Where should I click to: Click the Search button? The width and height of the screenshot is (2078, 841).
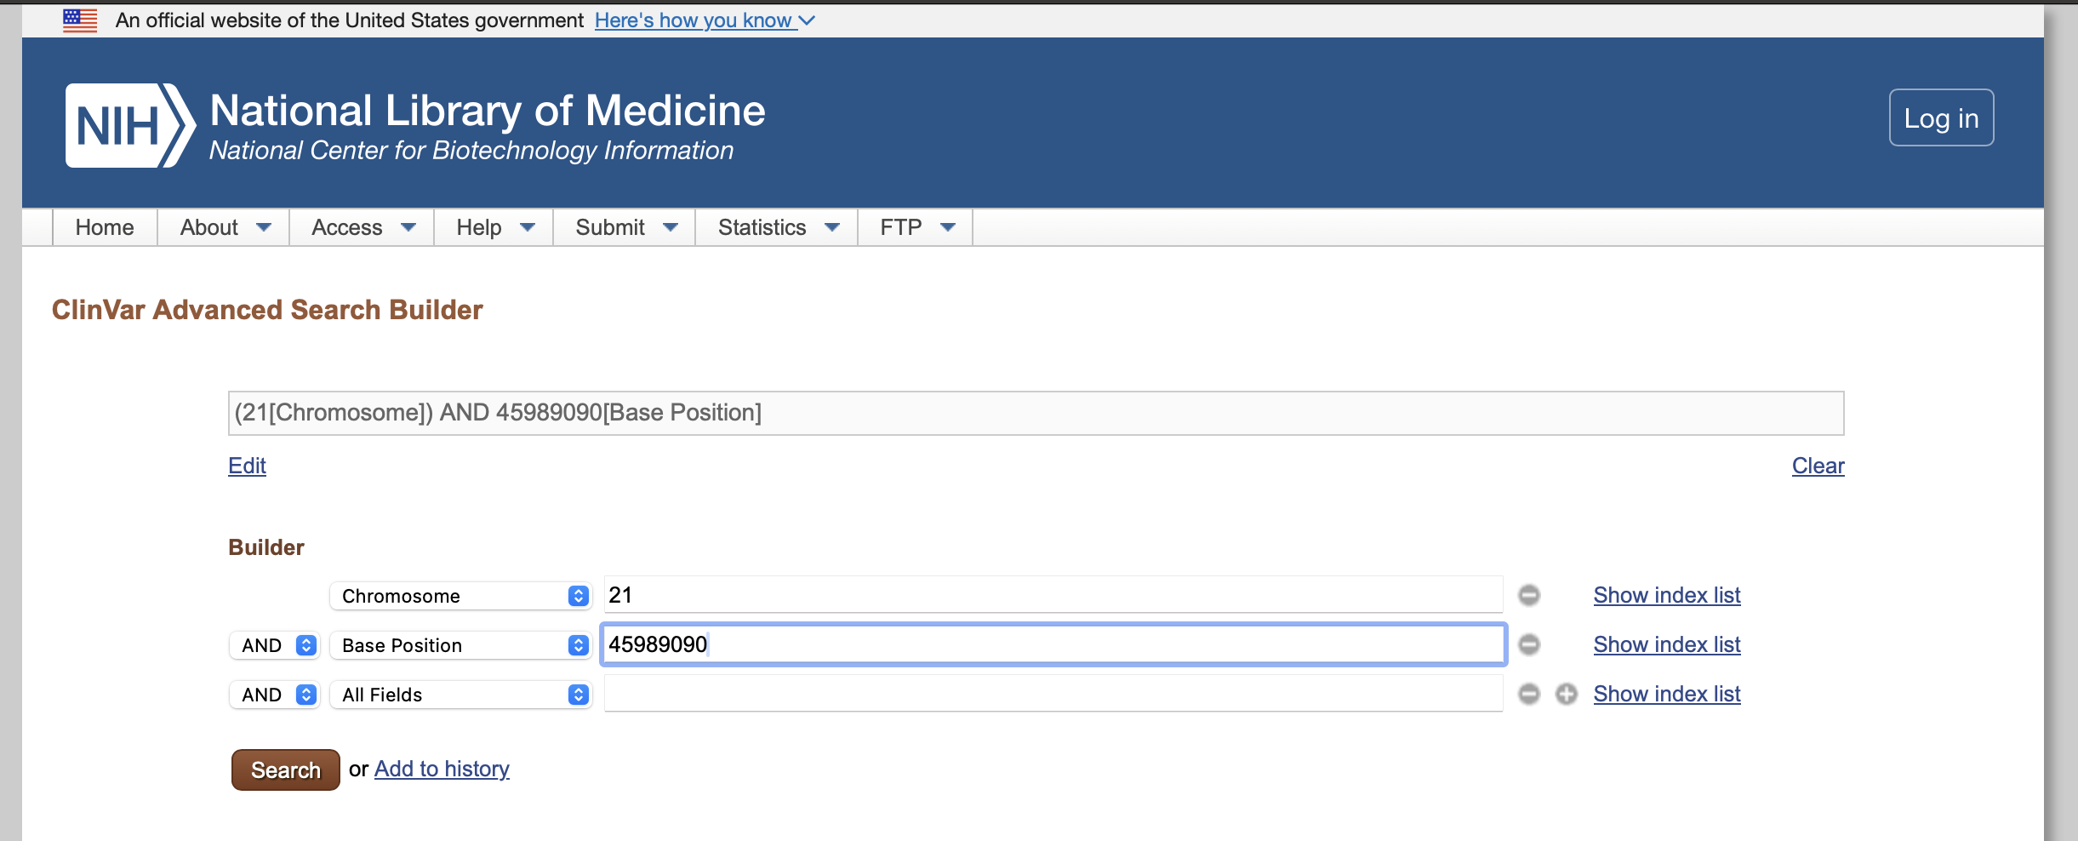click(286, 769)
